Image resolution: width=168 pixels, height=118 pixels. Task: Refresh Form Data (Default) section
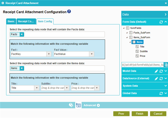(x=161, y=22)
